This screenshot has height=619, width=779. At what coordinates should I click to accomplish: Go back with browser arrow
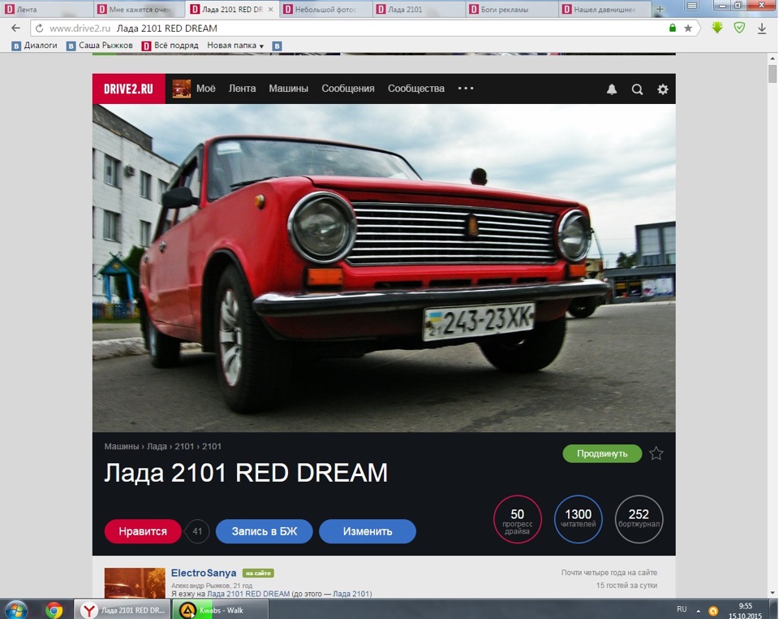tap(16, 28)
